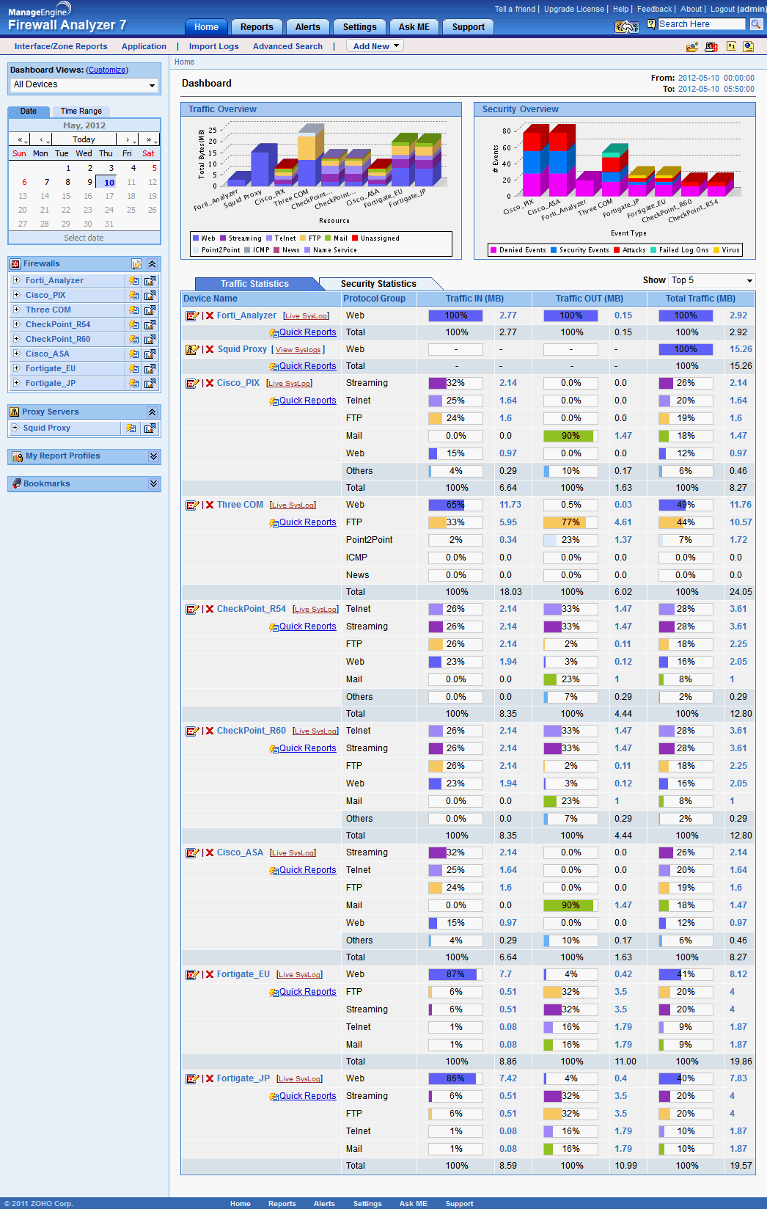This screenshot has height=1209, width=767.
Task: Click the Customize dashboard views link
Action: pos(107,70)
